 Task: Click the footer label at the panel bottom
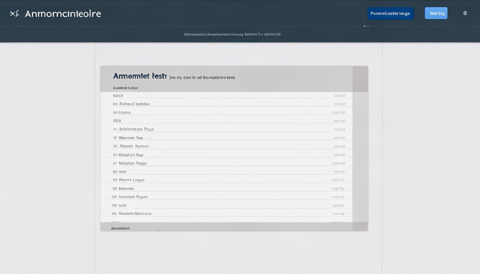click(x=120, y=228)
